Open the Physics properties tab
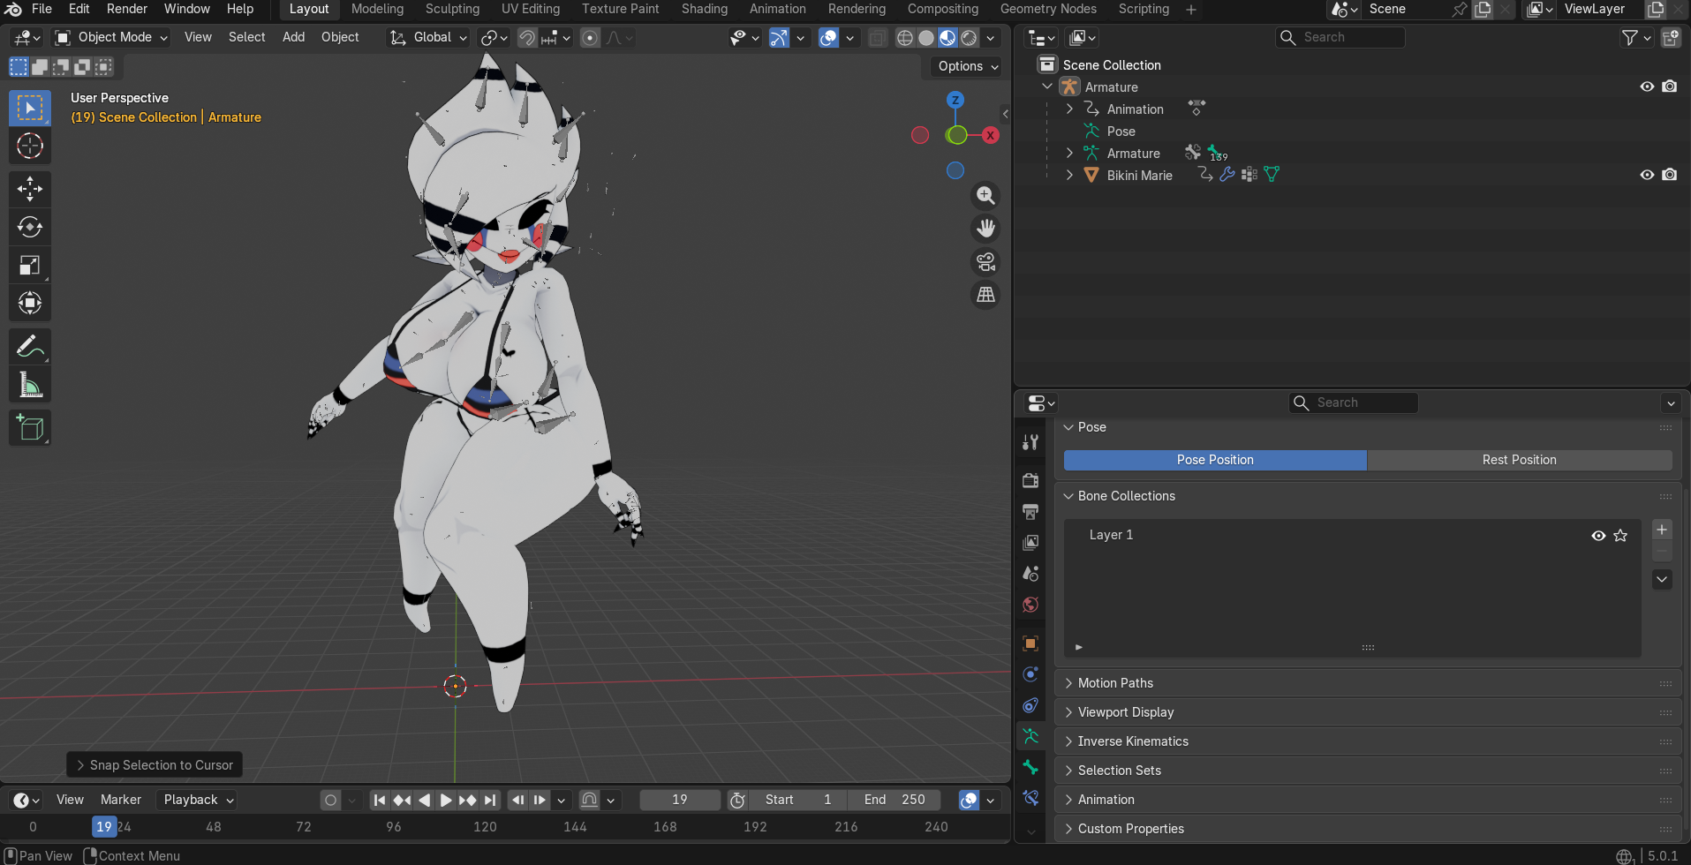Viewport: 1691px width, 865px height. pyautogui.click(x=1030, y=674)
